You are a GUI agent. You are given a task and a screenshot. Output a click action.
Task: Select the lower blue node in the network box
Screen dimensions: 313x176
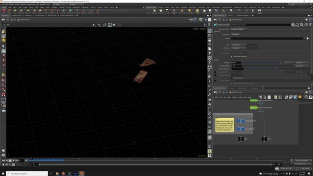point(241,129)
